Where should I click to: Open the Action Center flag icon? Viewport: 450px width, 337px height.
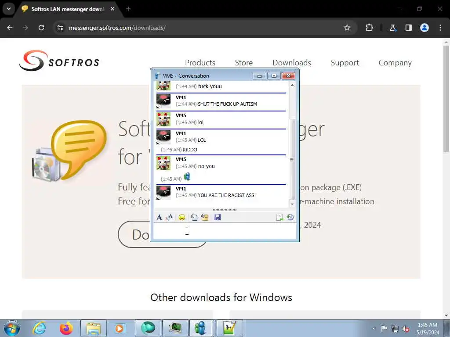[x=384, y=329]
